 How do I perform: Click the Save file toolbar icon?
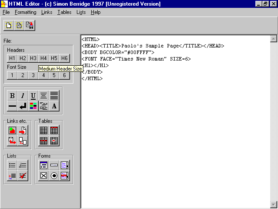pyautogui.click(x=30, y=26)
